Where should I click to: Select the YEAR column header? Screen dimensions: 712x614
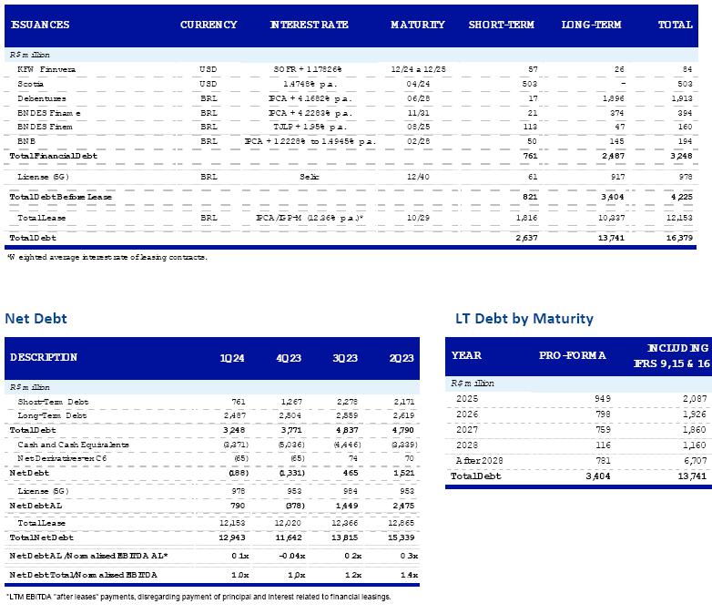click(466, 355)
